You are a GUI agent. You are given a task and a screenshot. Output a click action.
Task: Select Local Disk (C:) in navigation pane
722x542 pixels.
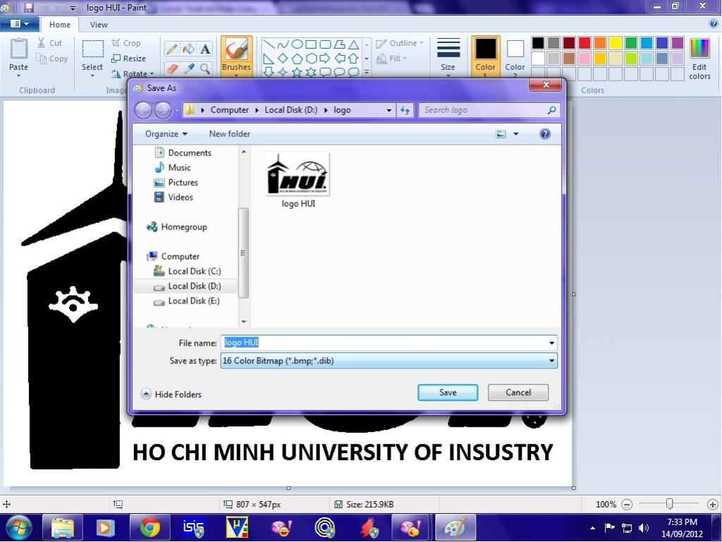188,272
